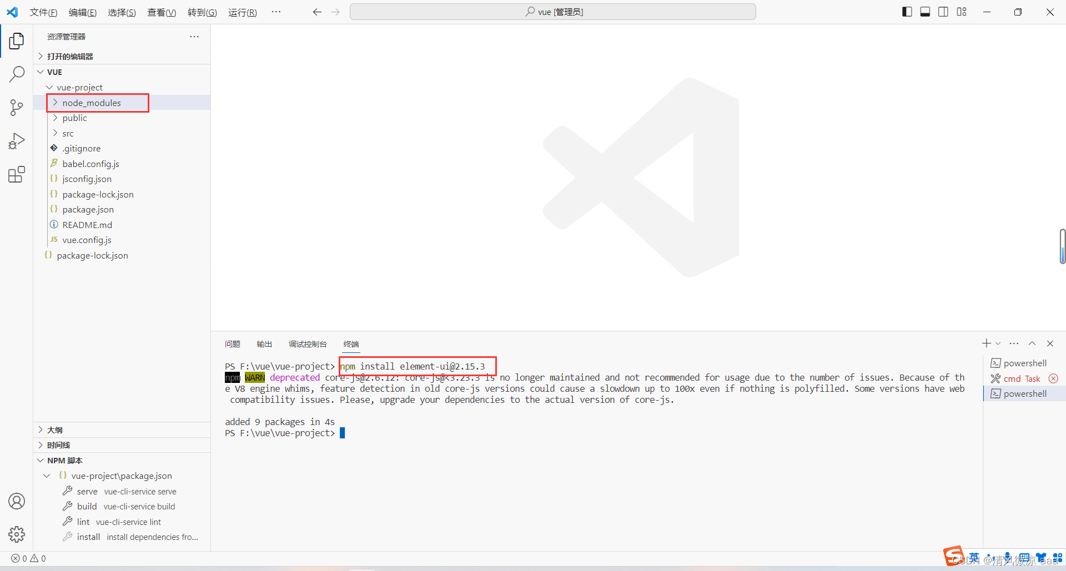Open the Extensions view
1066x571 pixels.
point(17,174)
